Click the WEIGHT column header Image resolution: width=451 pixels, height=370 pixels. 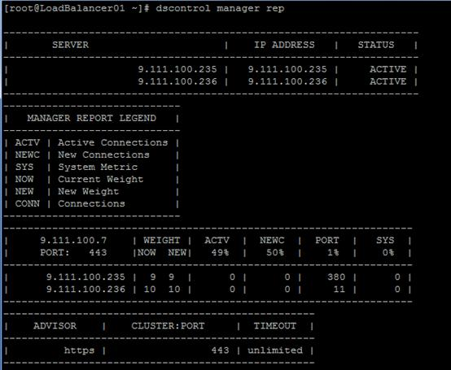162,240
